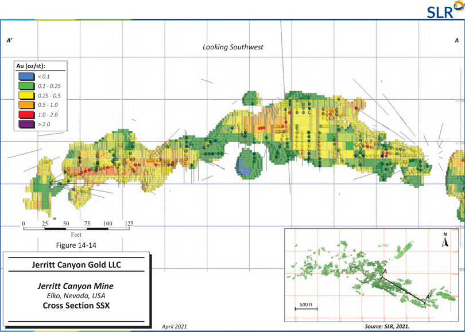
Task: Click the Jerritt Canyon Mine heading
Action: (76, 286)
